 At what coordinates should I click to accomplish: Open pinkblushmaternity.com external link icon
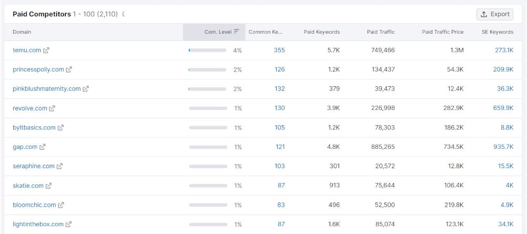pyautogui.click(x=86, y=89)
